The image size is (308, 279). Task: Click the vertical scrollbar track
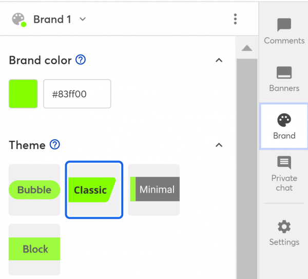coord(247,169)
